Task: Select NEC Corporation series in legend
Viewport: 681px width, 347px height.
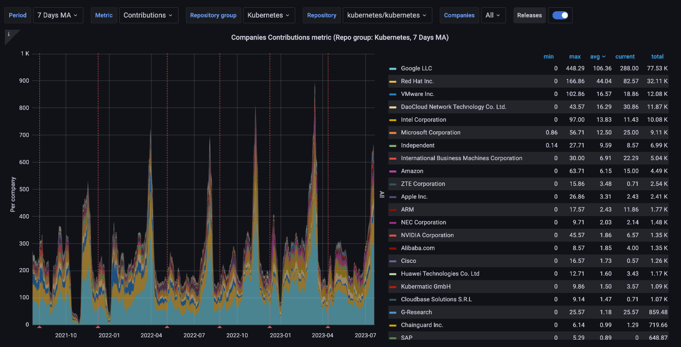Action: tap(423, 222)
